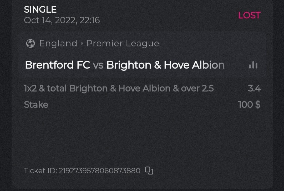Click the Brighton & Hove Albion team name
The height and width of the screenshot is (191, 284).
coord(165,65)
